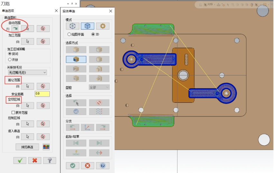The image size is (274, 173).
Task: Click the move-start-backward icon under 起始/结束
Action: coord(76,143)
